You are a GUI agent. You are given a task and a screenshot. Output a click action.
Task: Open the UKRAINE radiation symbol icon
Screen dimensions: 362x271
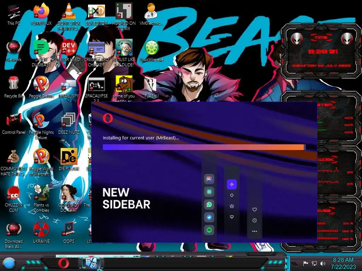pos(41,232)
